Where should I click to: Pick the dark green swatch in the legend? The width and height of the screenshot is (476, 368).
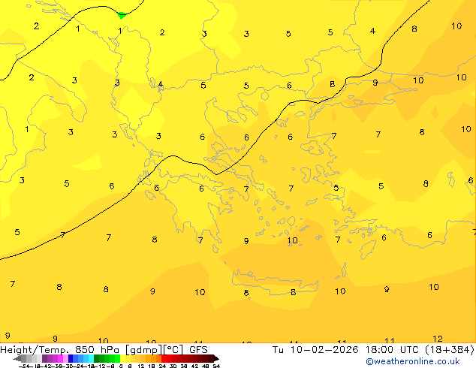96,358
